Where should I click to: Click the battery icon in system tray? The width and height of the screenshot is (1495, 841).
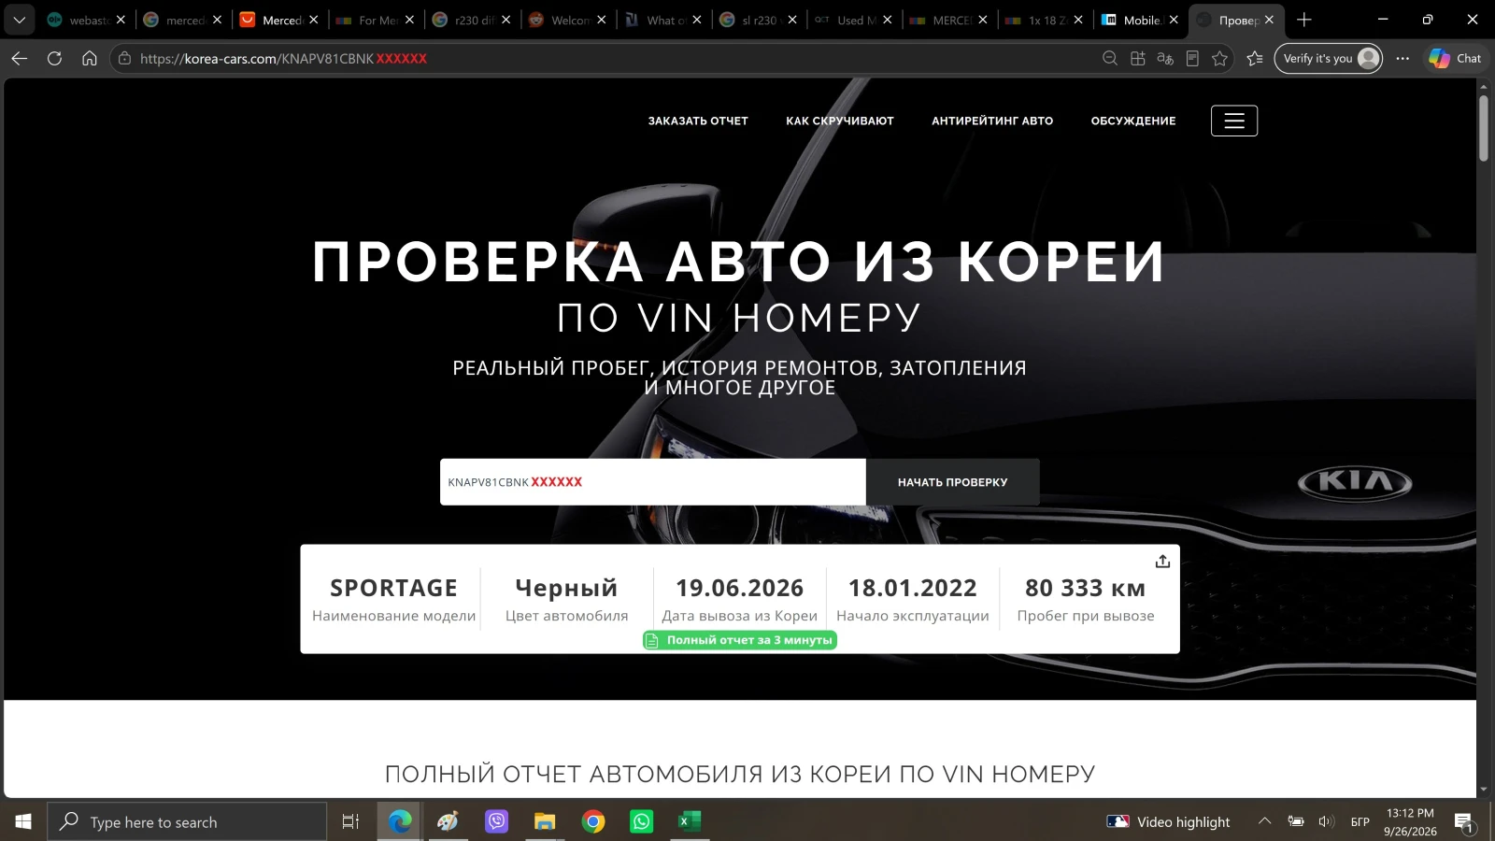coord(1296,821)
